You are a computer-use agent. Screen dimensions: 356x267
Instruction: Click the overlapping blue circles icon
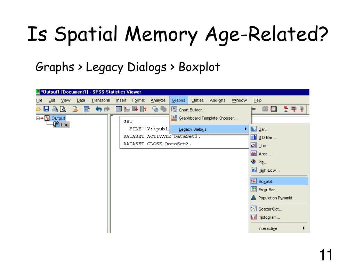(x=155, y=109)
